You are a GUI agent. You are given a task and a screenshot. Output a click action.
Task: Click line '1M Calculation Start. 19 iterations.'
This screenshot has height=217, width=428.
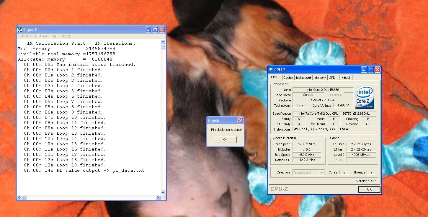pyautogui.click(x=81, y=43)
